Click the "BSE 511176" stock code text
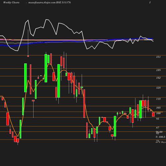The width and height of the screenshot is (166, 166). (x=63, y=2)
